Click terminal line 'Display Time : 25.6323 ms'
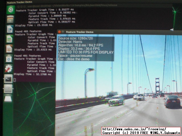Screen dimensions: 182x136 pyautogui.click(x=33, y=50)
